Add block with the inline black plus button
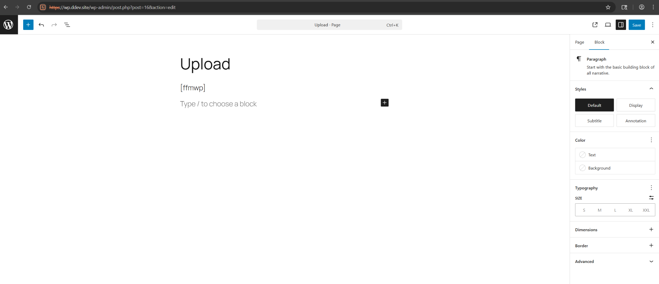Screen dimensions: 659x284 (384, 103)
